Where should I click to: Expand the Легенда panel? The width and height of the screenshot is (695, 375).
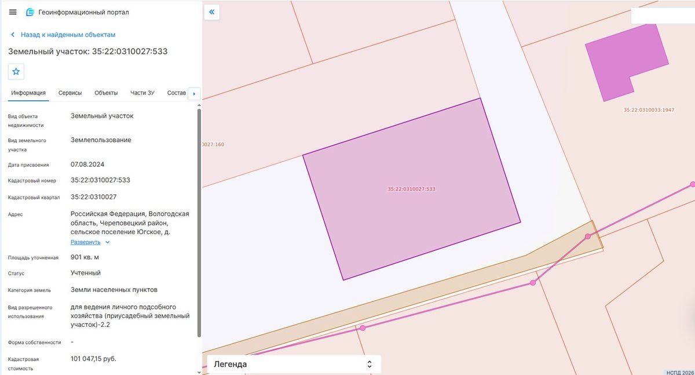[294, 364]
